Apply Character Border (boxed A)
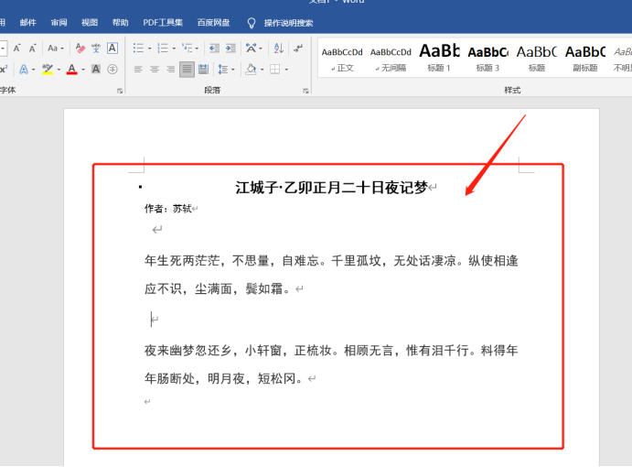 pos(112,49)
